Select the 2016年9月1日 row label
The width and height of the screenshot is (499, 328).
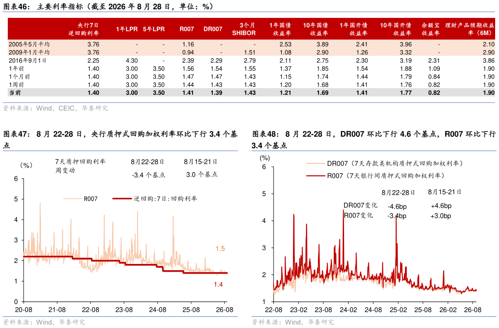[x=28, y=60]
